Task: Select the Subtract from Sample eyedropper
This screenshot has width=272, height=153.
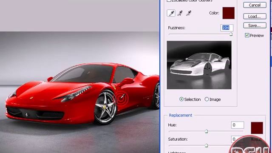Action: [189, 13]
